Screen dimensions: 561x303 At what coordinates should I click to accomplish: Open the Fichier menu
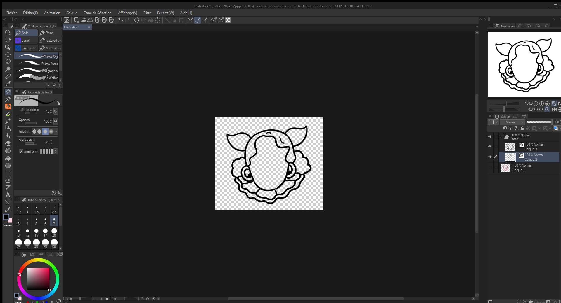coord(12,13)
